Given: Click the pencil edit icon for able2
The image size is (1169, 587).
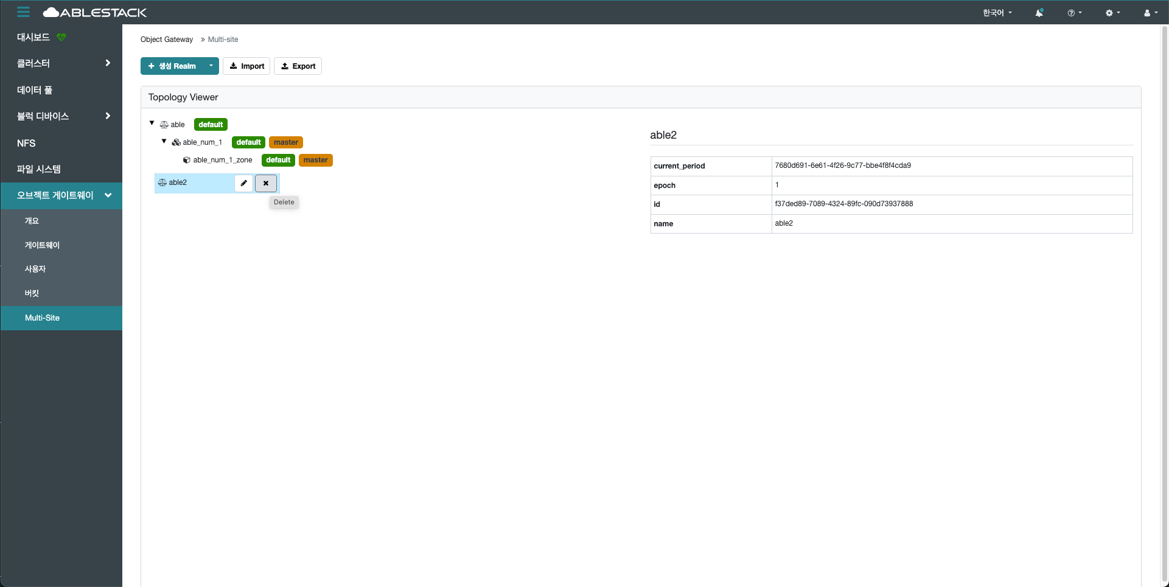Looking at the screenshot, I should pos(244,183).
